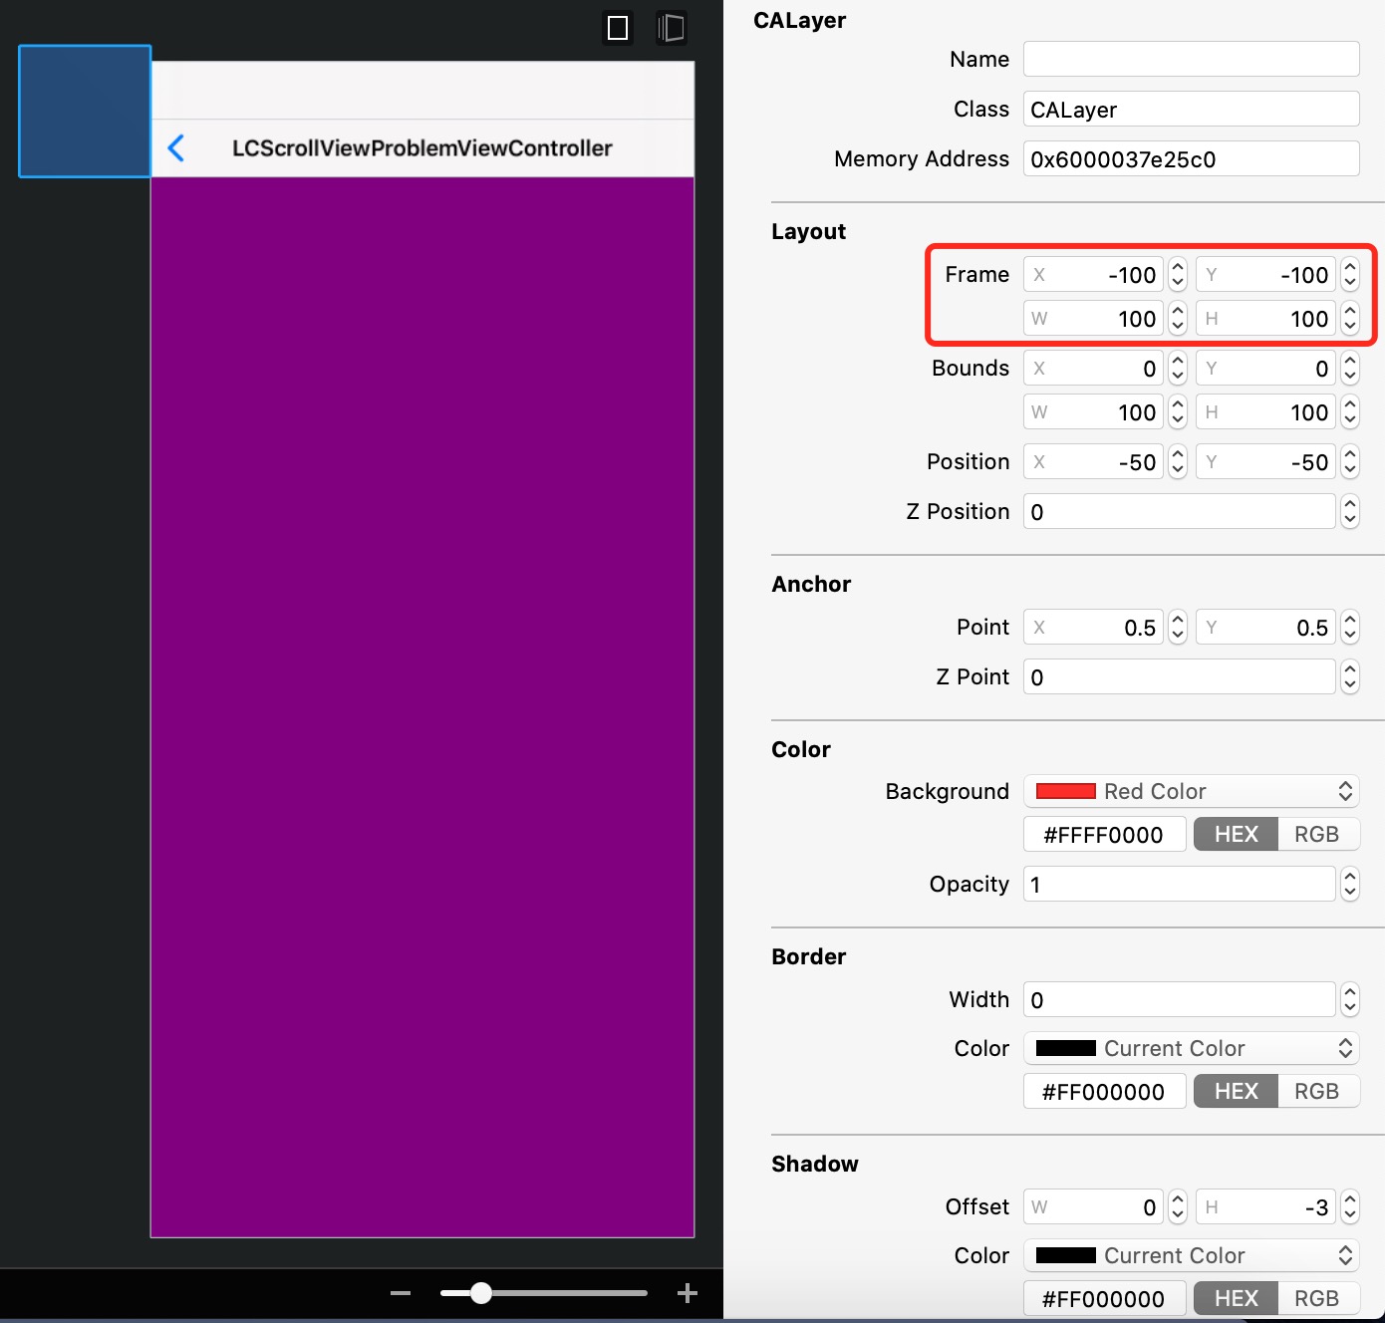
Task: Edit Bounds Y value field
Action: pyautogui.click(x=1265, y=368)
